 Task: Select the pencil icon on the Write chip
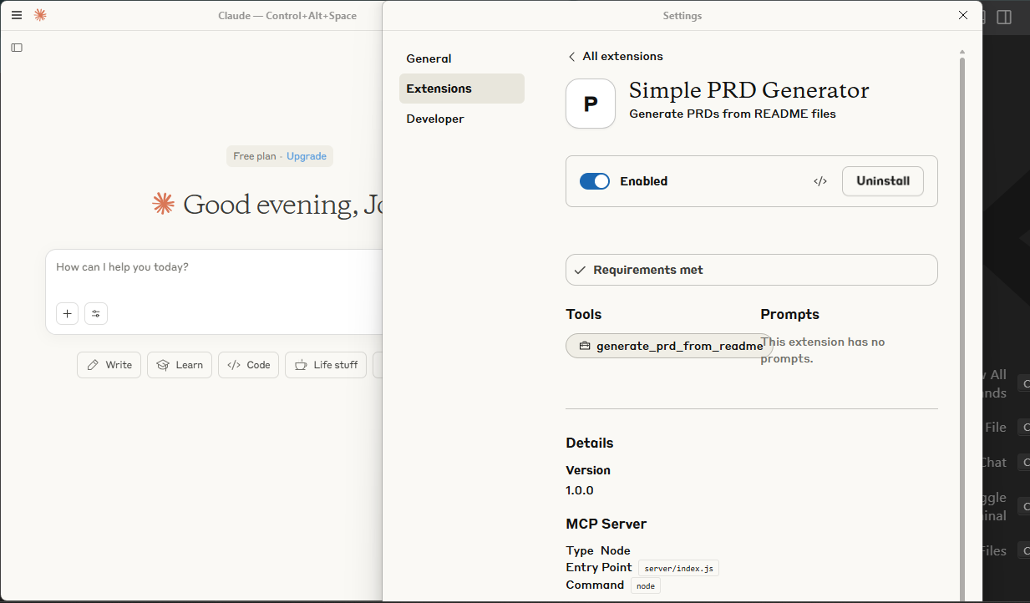[92, 365]
